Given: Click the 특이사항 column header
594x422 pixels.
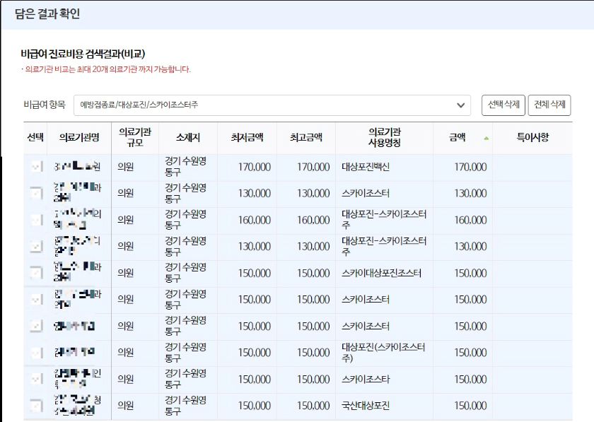Looking at the screenshot, I should [532, 138].
